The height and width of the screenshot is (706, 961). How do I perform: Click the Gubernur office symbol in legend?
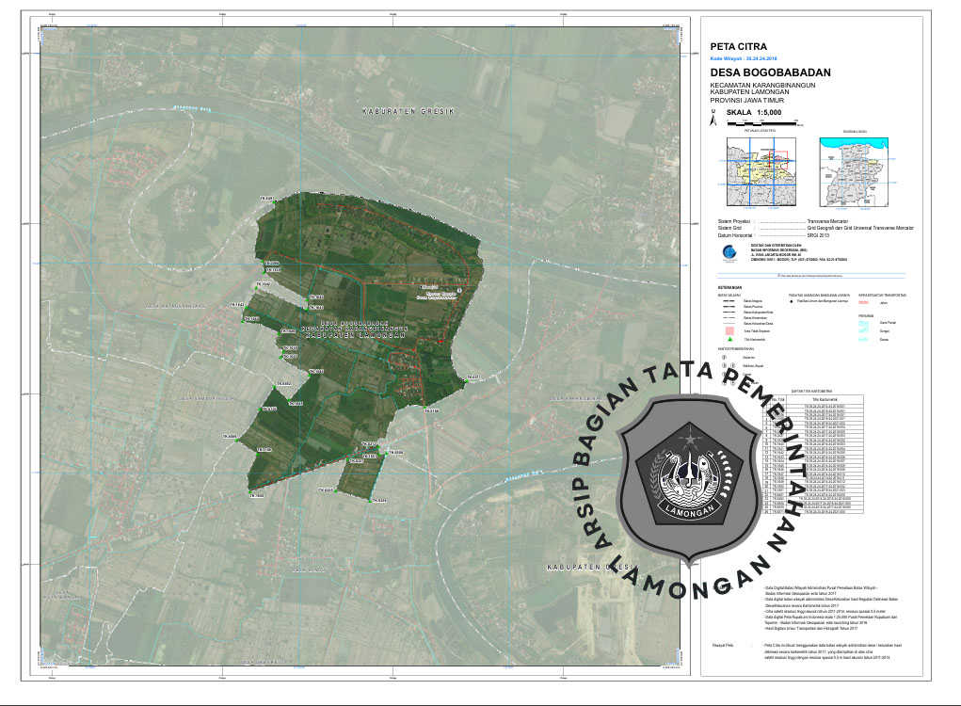pos(723,358)
